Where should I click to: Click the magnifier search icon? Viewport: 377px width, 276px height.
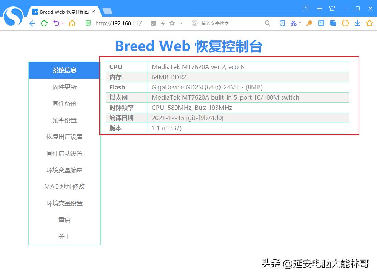pos(267,23)
